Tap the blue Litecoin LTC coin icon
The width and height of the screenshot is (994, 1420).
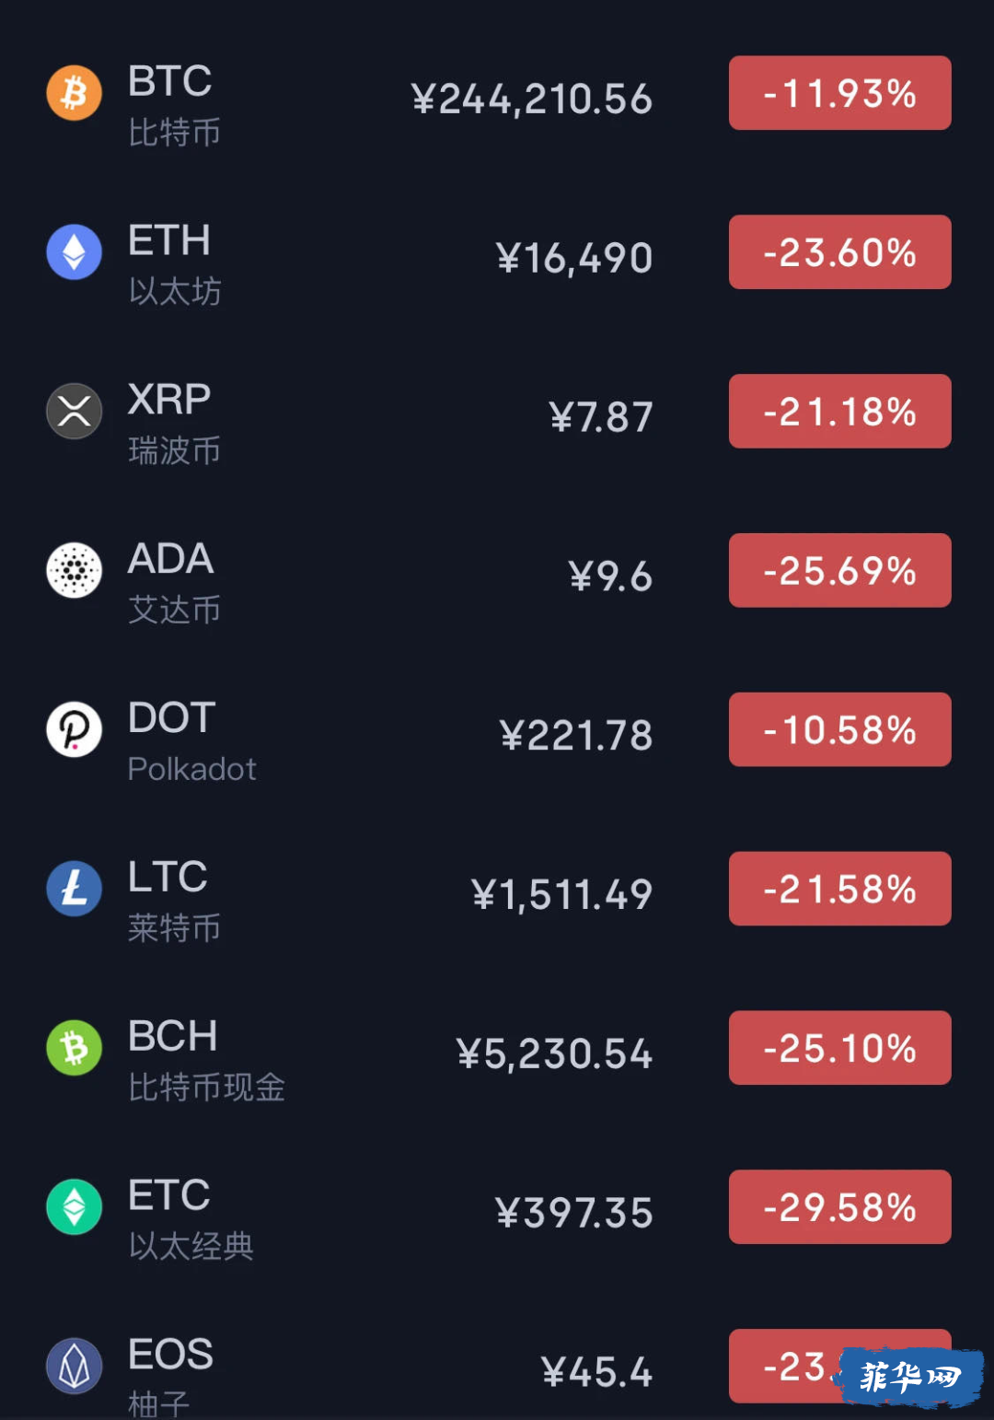(x=75, y=889)
